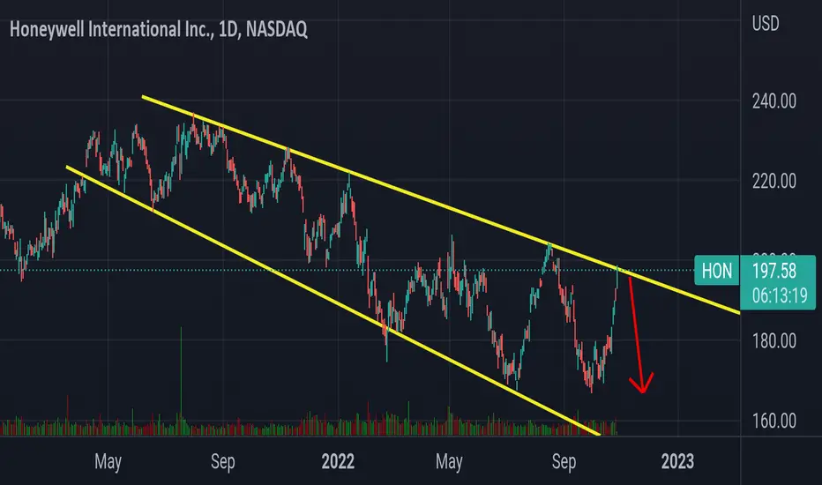Click the 06:13:19 countdown timer
This screenshot has width=822, height=485.
click(x=780, y=295)
